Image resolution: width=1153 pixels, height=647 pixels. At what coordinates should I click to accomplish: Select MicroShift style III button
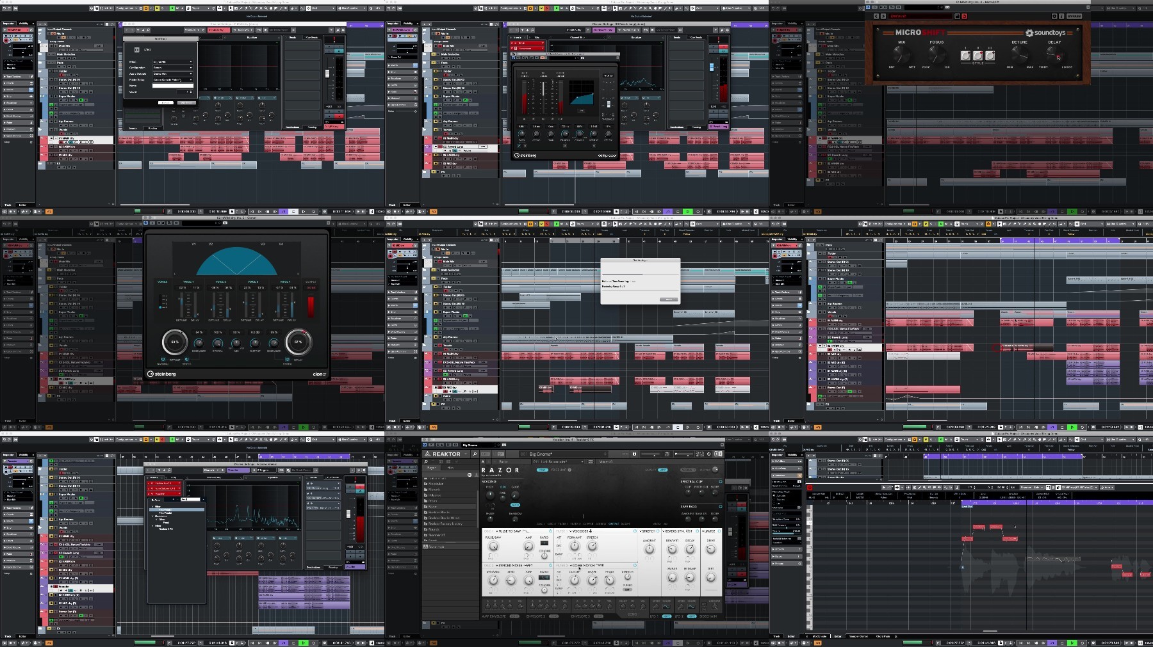click(x=990, y=56)
